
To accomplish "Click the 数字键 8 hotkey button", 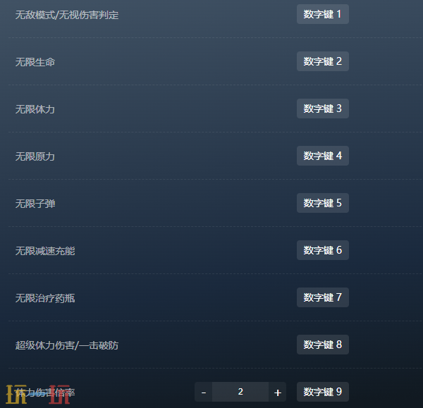I will coord(323,345).
